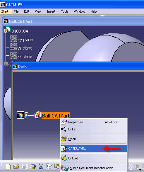Click the Save floppy disk icon

(x=25, y=166)
